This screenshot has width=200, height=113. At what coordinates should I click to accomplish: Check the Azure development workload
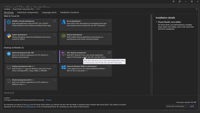[109, 21]
